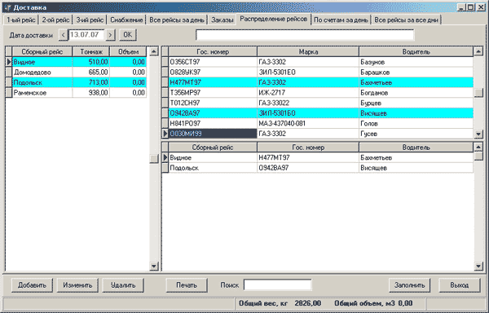Click Подольск in the assignments table
The height and width of the screenshot is (313, 489).
pyautogui.click(x=213, y=168)
